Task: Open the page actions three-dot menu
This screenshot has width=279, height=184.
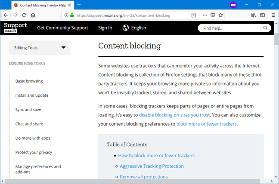Action: point(205,15)
